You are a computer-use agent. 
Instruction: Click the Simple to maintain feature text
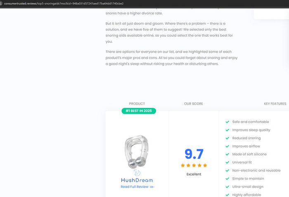248,178
